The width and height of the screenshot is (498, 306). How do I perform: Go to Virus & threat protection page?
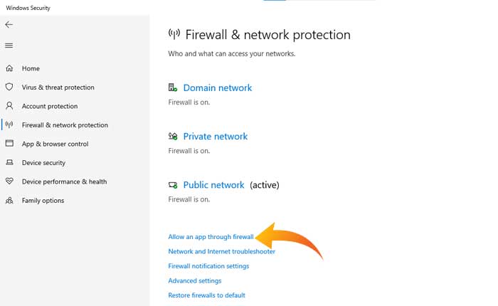click(58, 88)
